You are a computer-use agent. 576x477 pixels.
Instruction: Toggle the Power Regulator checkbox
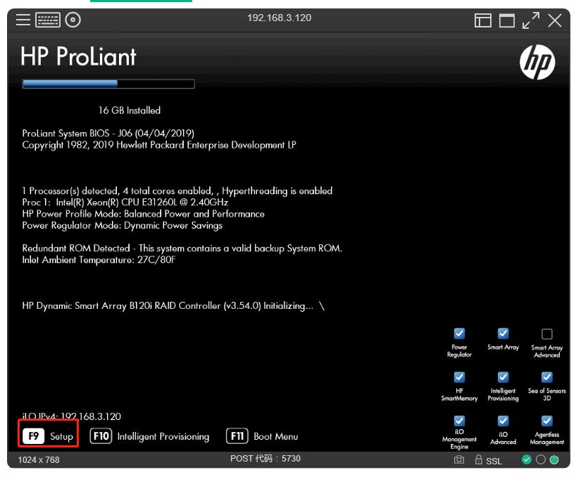(x=459, y=333)
